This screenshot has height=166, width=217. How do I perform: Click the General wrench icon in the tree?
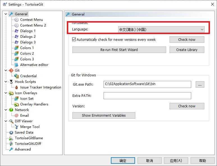coord(11,14)
